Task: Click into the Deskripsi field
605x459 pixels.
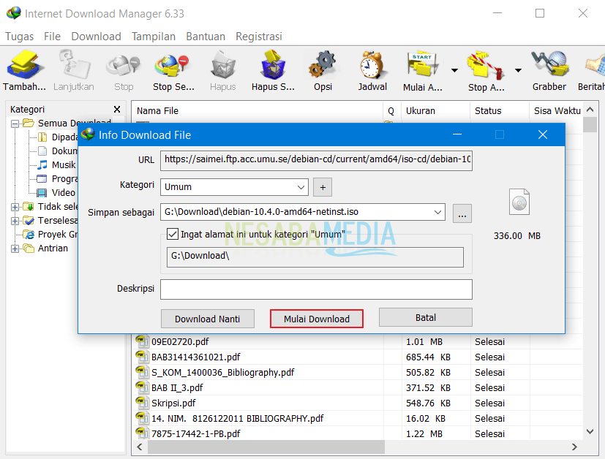Action: (316, 289)
